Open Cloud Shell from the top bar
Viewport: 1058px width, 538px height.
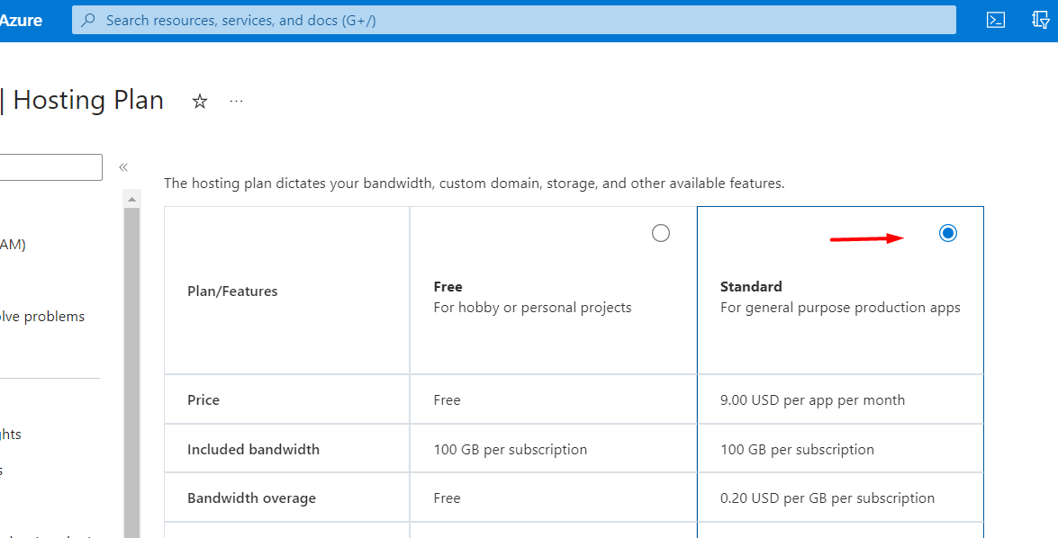pyautogui.click(x=995, y=19)
